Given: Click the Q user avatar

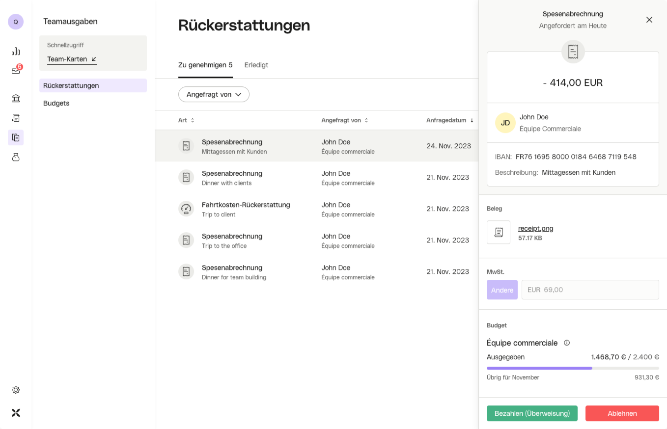Looking at the screenshot, I should 16,22.
